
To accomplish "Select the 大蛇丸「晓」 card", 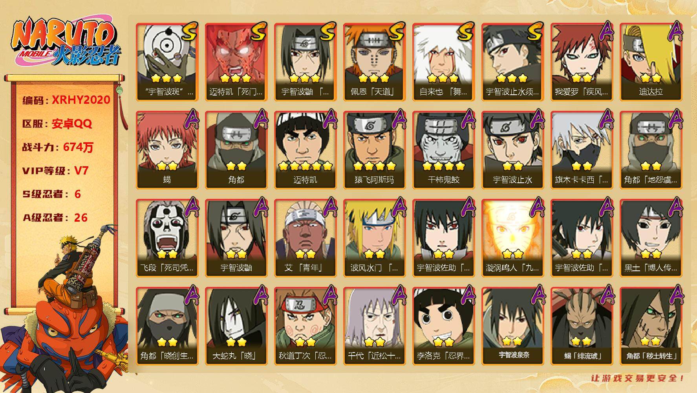I will [236, 326].
